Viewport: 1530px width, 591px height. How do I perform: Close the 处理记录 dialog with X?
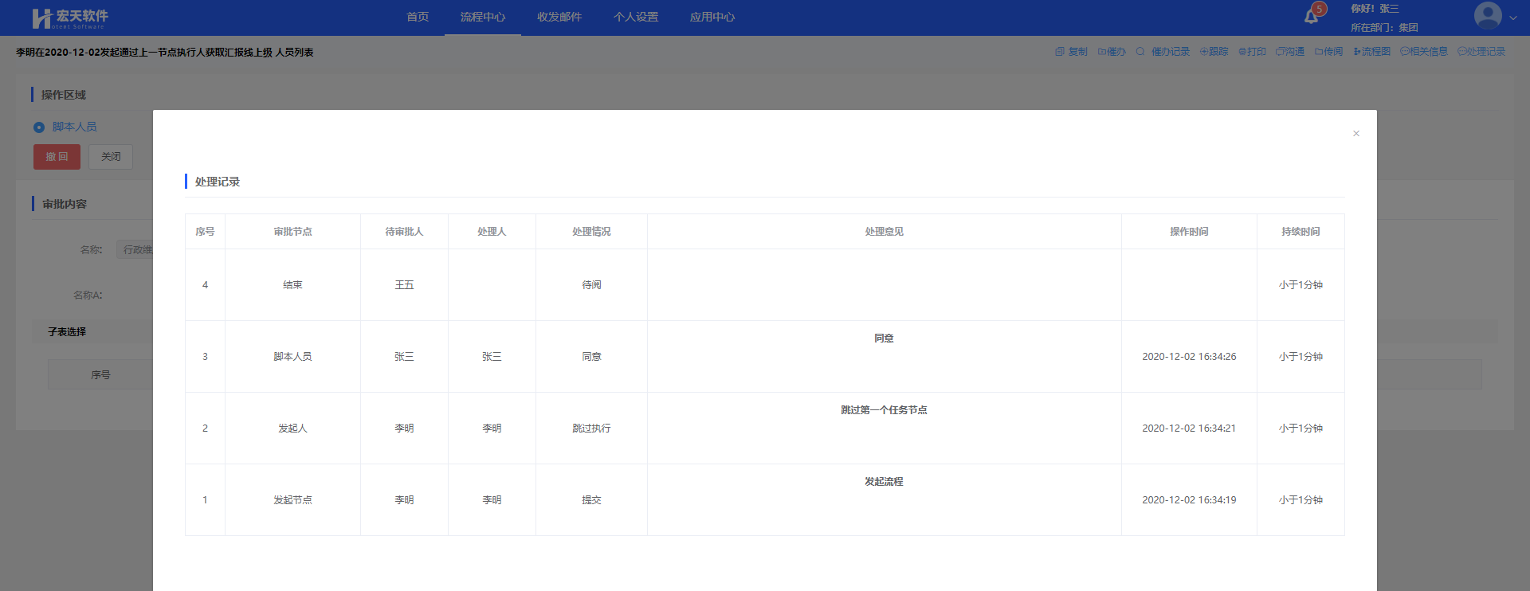(x=1355, y=134)
